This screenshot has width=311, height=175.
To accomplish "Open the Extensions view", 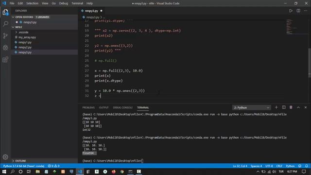I will [5, 59].
